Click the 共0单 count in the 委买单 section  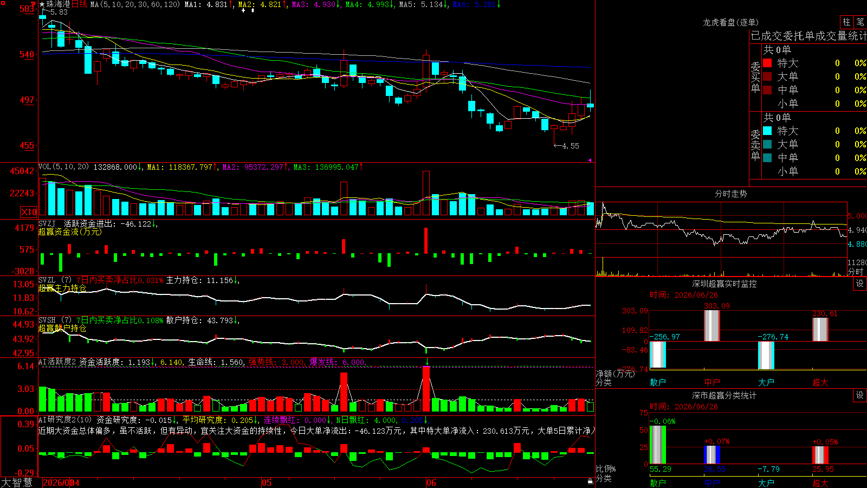click(777, 49)
